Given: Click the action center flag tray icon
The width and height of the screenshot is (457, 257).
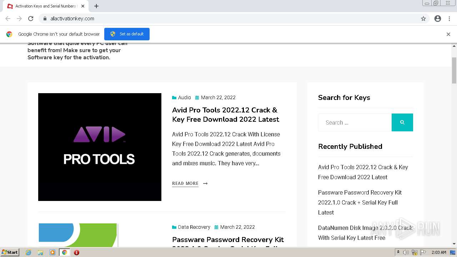Looking at the screenshot, I should (x=423, y=252).
